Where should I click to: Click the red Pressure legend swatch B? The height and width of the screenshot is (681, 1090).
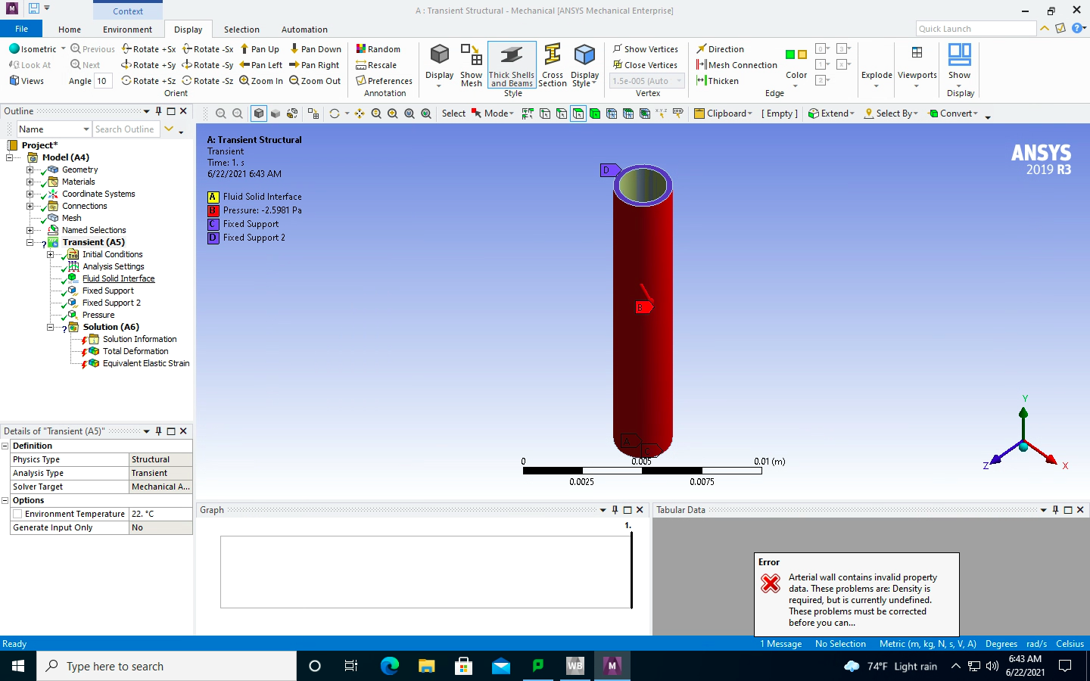point(213,210)
